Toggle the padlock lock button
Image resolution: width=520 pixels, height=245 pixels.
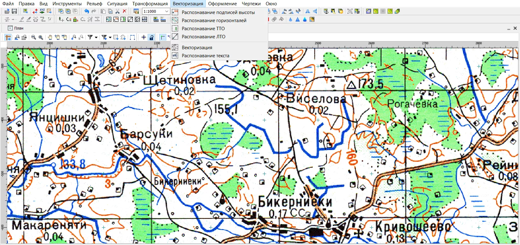tap(151, 37)
